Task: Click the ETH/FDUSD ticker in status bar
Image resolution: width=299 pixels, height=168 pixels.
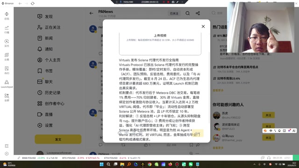Action: (122, 158)
